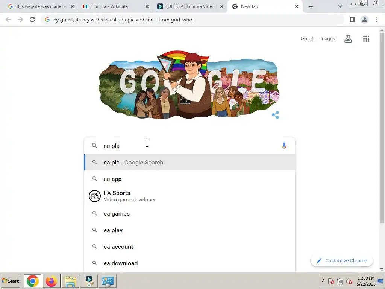
Task: Click the Show desktop tray icon
Action: point(381,281)
